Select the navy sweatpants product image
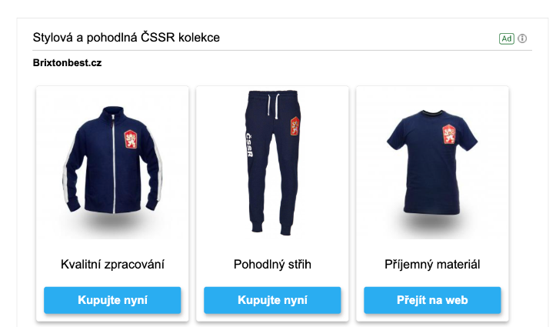 pos(272,163)
